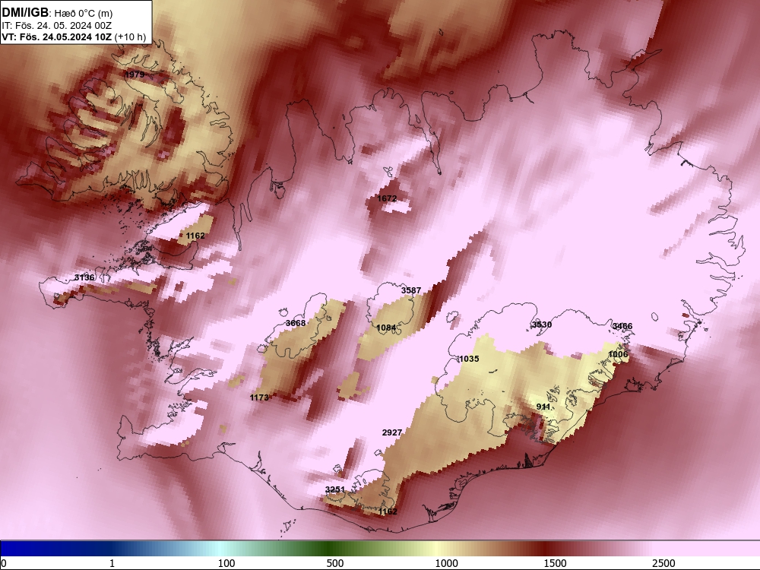The image size is (760, 570).
Task: Click the 'VT: Fös. 24.05.2024 10Z' valid time line
Action: (57, 36)
